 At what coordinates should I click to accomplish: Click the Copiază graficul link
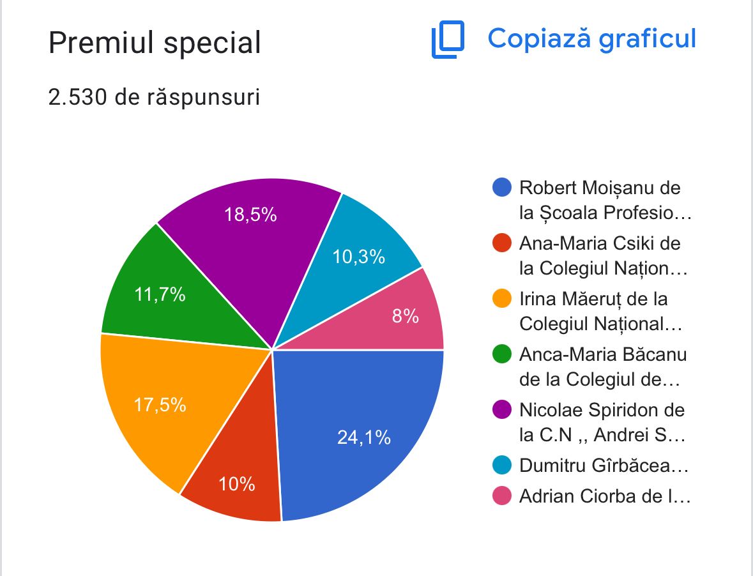coord(591,38)
